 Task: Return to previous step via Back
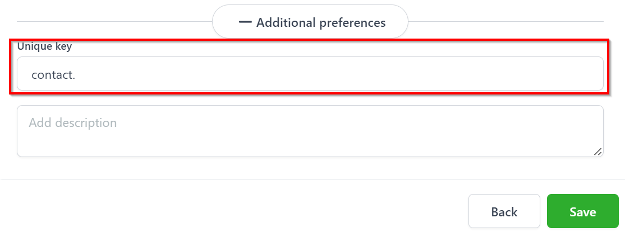click(x=504, y=212)
